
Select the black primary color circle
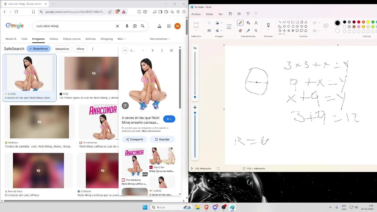coord(338,23)
